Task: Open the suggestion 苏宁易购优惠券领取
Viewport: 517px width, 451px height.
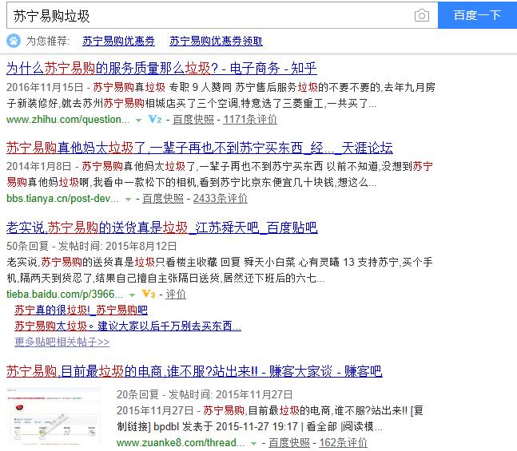Action: pos(216,42)
